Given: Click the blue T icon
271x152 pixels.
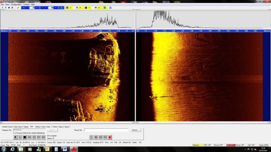Looking at the screenshot, I should 43,8.
